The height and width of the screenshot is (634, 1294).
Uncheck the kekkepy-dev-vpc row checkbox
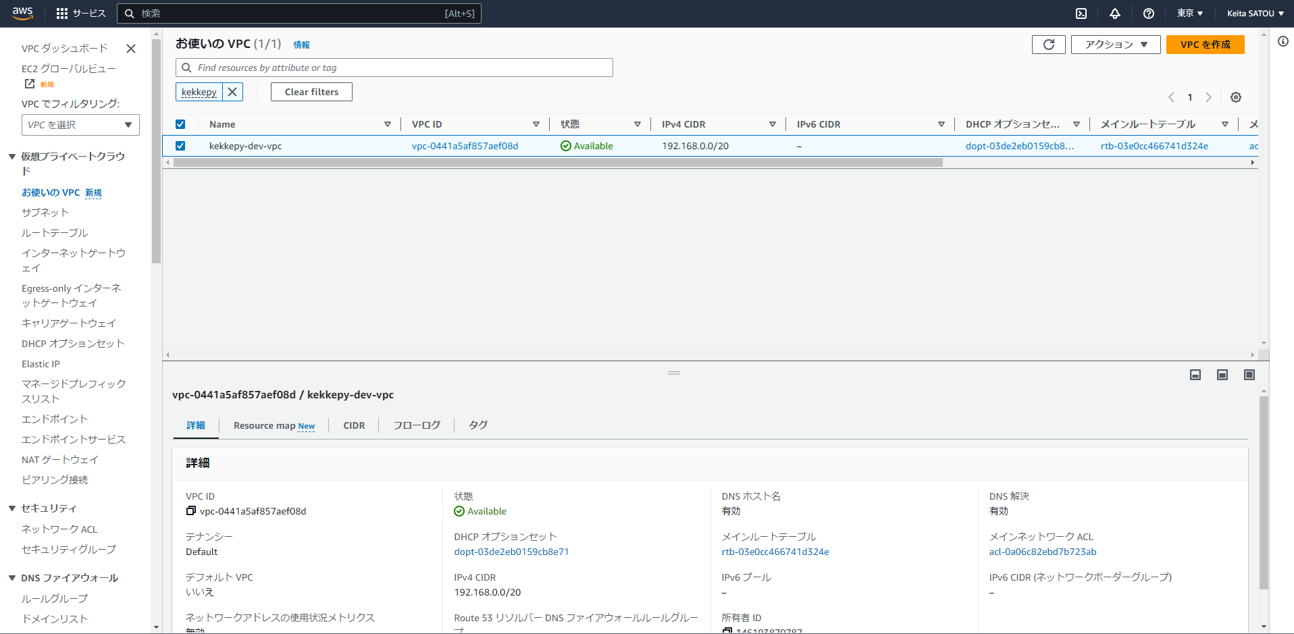[180, 146]
